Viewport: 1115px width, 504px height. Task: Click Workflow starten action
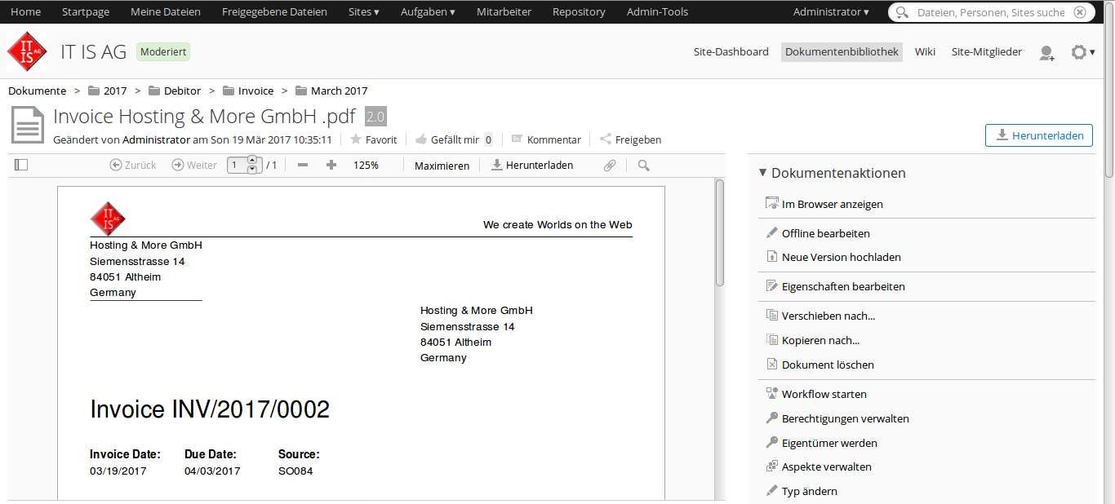tap(824, 394)
